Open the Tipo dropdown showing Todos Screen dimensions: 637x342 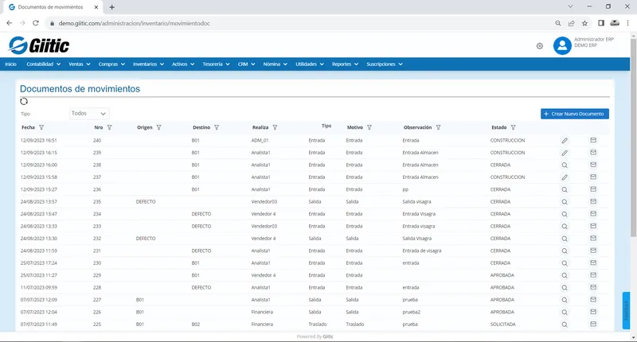pyautogui.click(x=89, y=114)
